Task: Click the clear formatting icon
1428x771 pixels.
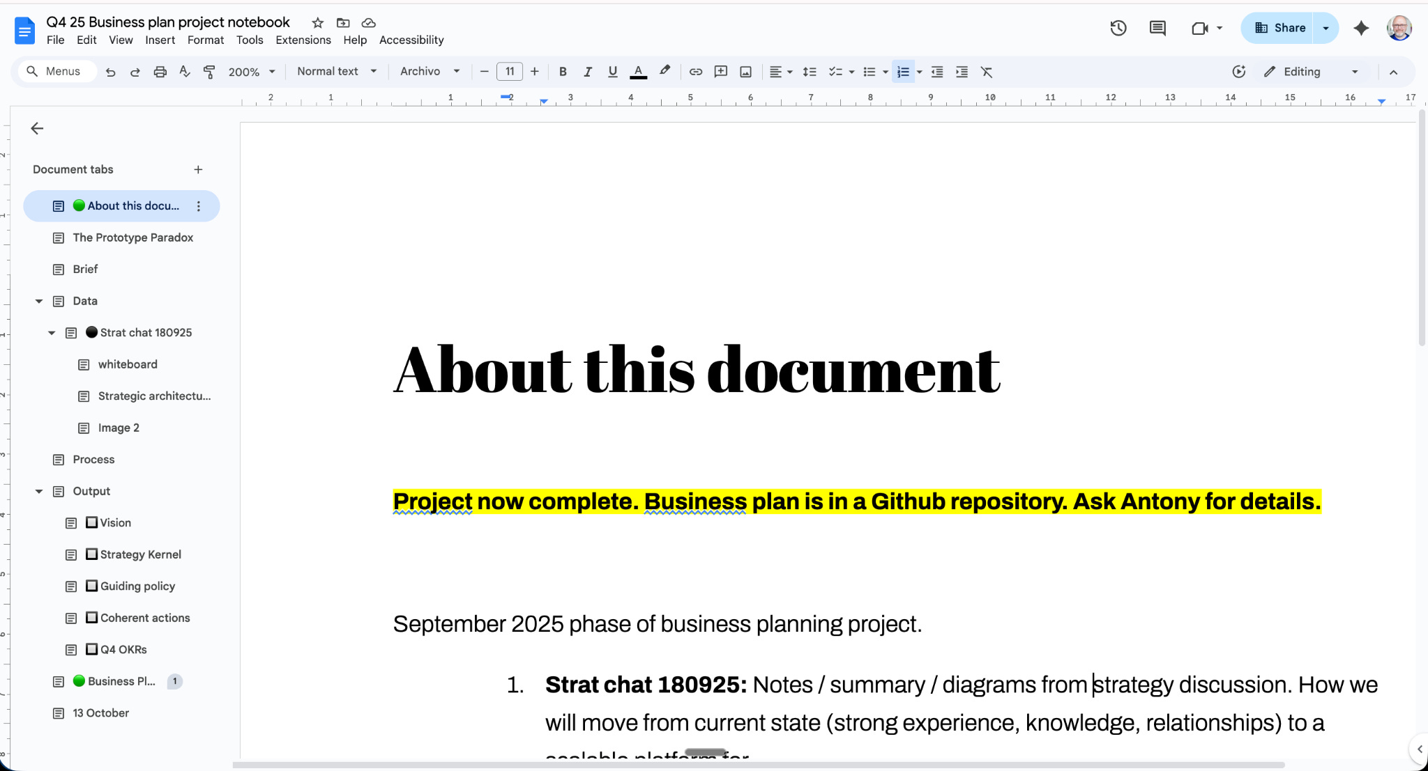Action: [x=986, y=72]
